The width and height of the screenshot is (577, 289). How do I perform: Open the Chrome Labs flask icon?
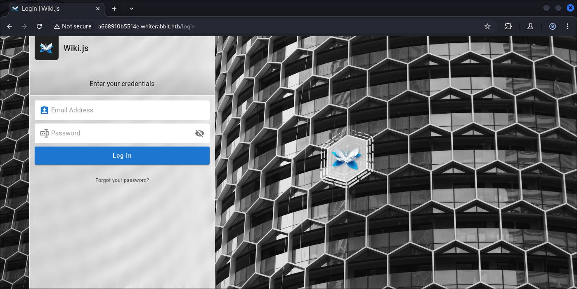(x=530, y=26)
